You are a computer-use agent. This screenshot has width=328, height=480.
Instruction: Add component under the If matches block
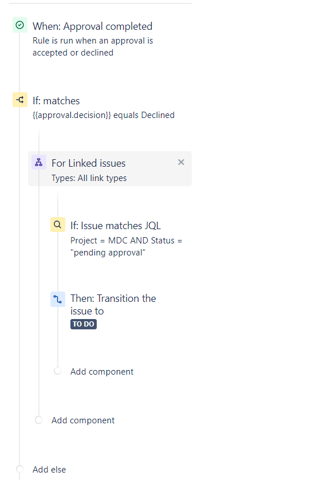[83, 420]
